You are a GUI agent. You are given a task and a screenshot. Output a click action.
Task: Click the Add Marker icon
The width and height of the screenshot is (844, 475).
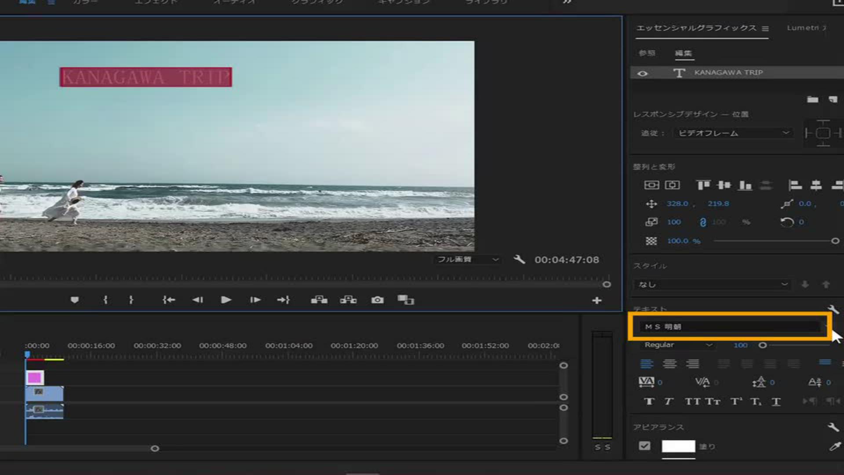[x=74, y=300]
